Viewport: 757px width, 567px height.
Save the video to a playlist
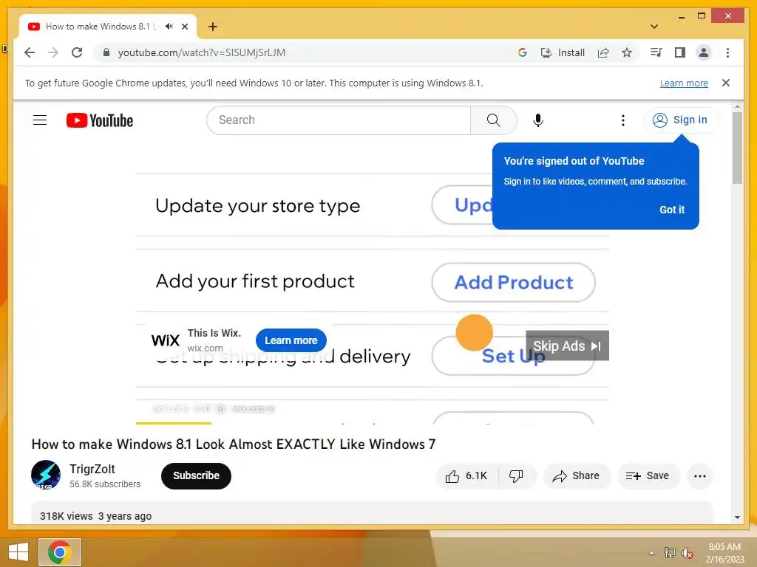(x=648, y=476)
